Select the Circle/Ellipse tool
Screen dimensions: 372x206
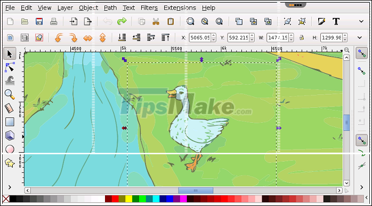click(10, 149)
